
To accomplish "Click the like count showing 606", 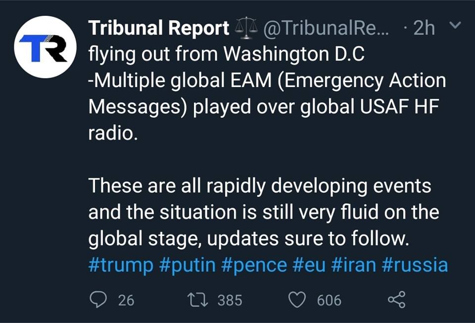I will point(329,300).
